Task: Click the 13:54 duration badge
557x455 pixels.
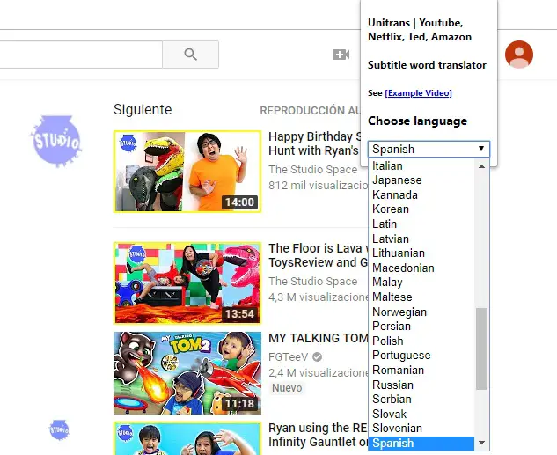Action: tap(239, 314)
